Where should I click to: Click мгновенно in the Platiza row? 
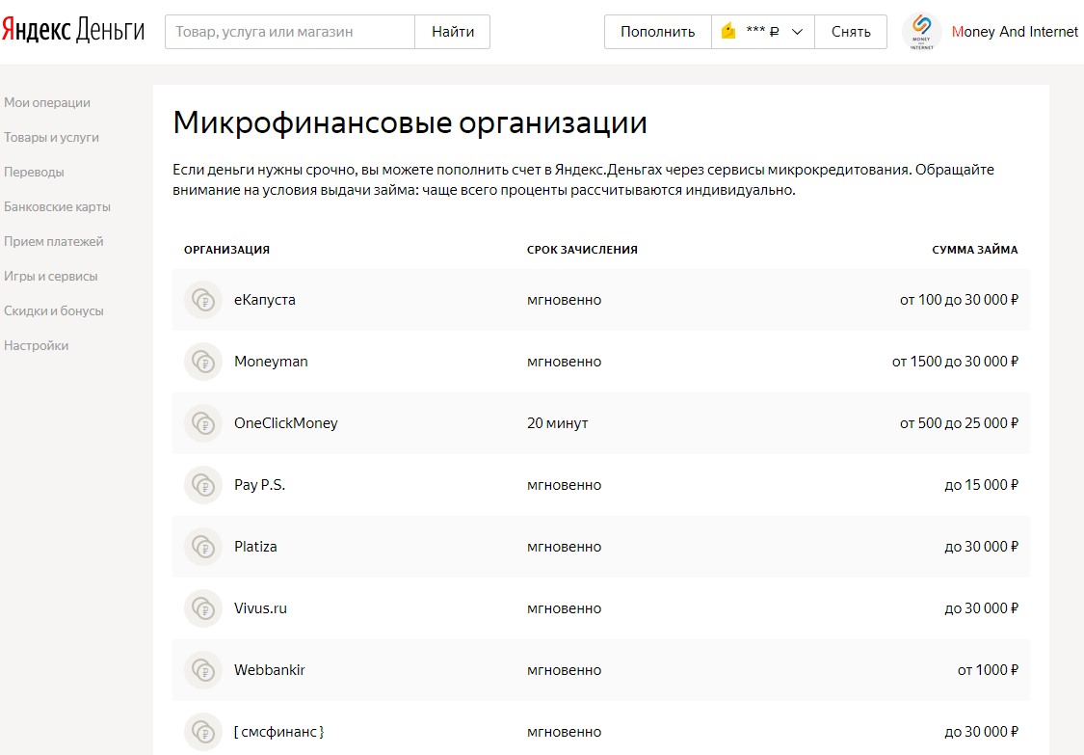tap(564, 547)
